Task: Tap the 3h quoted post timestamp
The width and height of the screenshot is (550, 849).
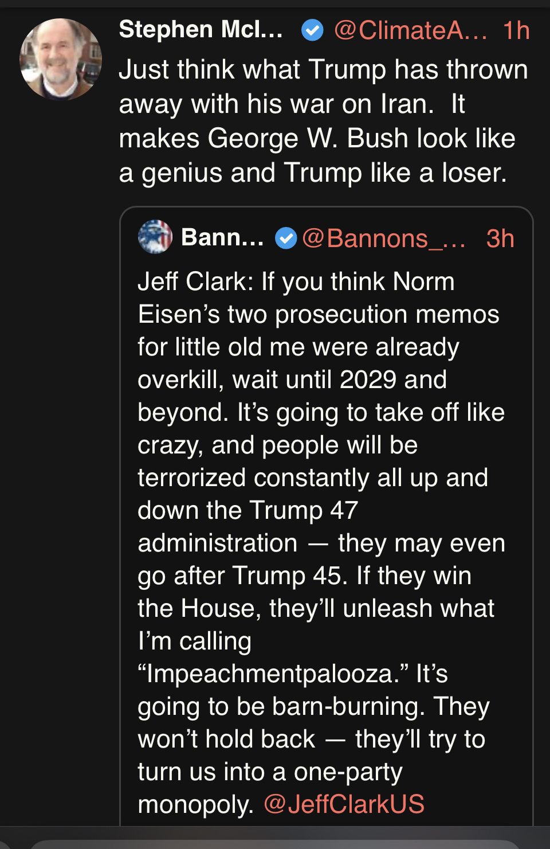Action: tap(500, 238)
